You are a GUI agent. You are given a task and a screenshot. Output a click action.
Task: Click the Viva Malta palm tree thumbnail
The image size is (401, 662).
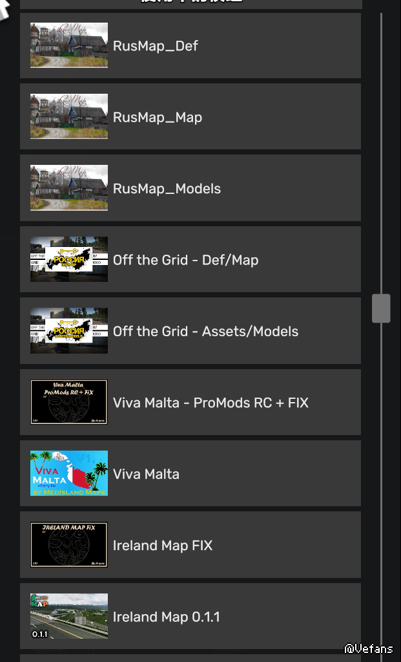pyautogui.click(x=68, y=473)
